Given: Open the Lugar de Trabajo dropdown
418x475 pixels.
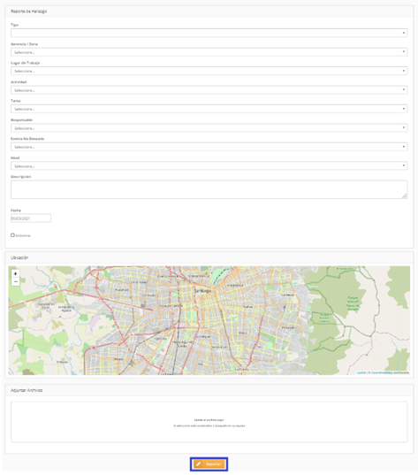Looking at the screenshot, I should point(209,71).
